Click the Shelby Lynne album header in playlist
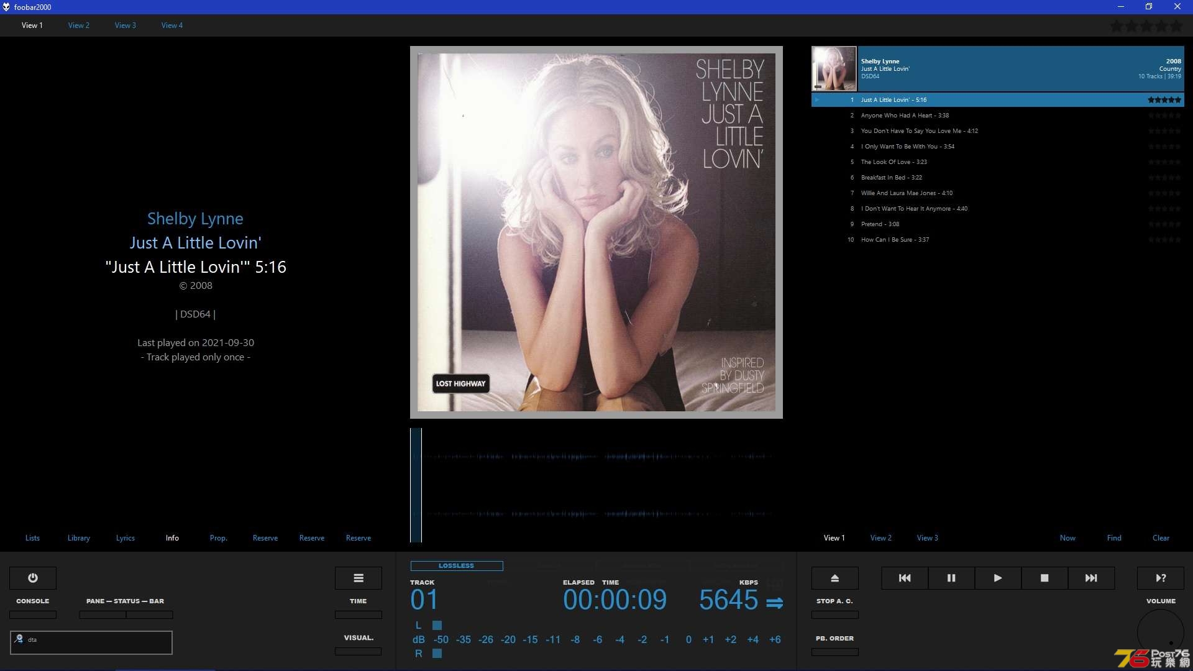 (x=1020, y=69)
